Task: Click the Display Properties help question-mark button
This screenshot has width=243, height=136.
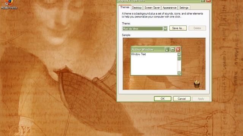Action: point(203,1)
